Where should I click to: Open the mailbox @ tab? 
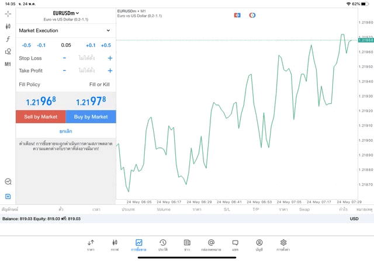click(211, 245)
